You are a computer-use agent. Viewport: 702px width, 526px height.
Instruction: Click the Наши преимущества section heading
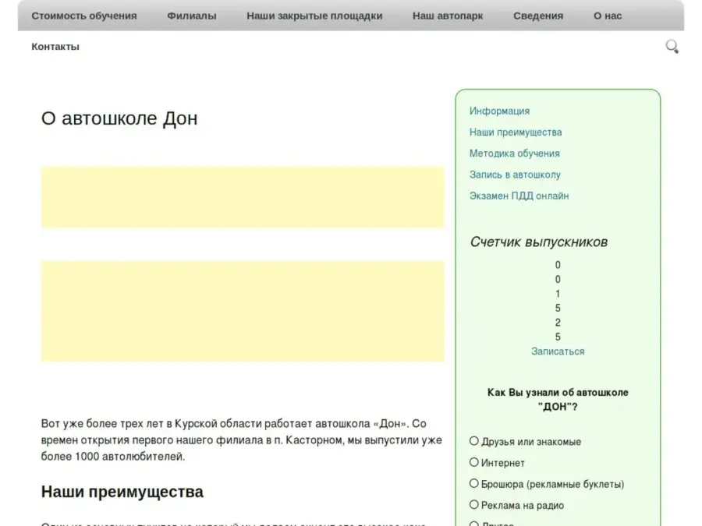(122, 492)
